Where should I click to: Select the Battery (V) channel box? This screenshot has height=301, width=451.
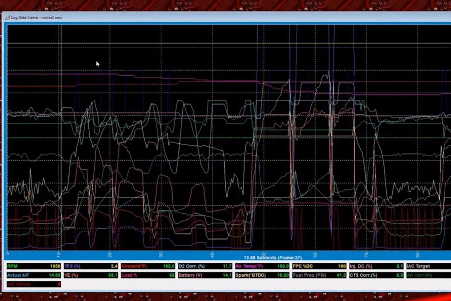[205, 275]
